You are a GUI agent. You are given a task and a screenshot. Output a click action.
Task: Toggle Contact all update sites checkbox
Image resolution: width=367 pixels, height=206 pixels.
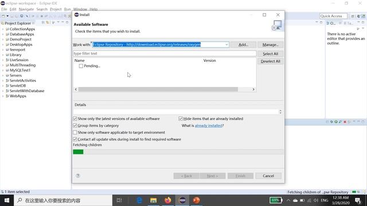click(75, 139)
